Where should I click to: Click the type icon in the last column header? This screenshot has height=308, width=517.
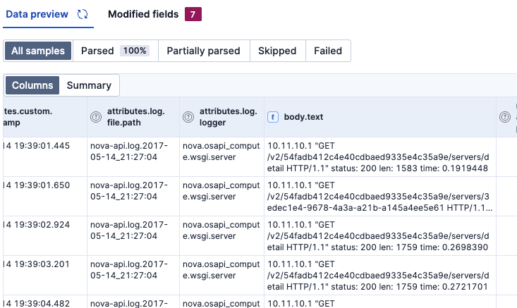pyautogui.click(x=505, y=117)
